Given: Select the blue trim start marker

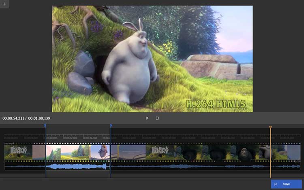Looking at the screenshot, I should tap(45, 125).
